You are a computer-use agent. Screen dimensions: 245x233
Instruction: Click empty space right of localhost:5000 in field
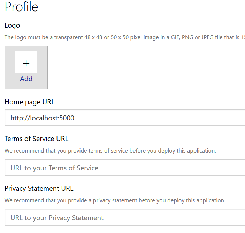click(x=157, y=118)
